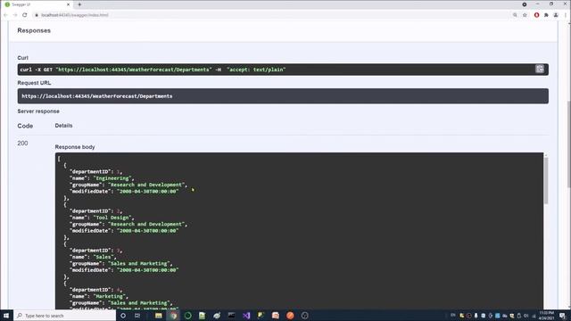Image resolution: width=571 pixels, height=321 pixels.
Task: Open File Explorer from taskbar
Action: [159, 316]
